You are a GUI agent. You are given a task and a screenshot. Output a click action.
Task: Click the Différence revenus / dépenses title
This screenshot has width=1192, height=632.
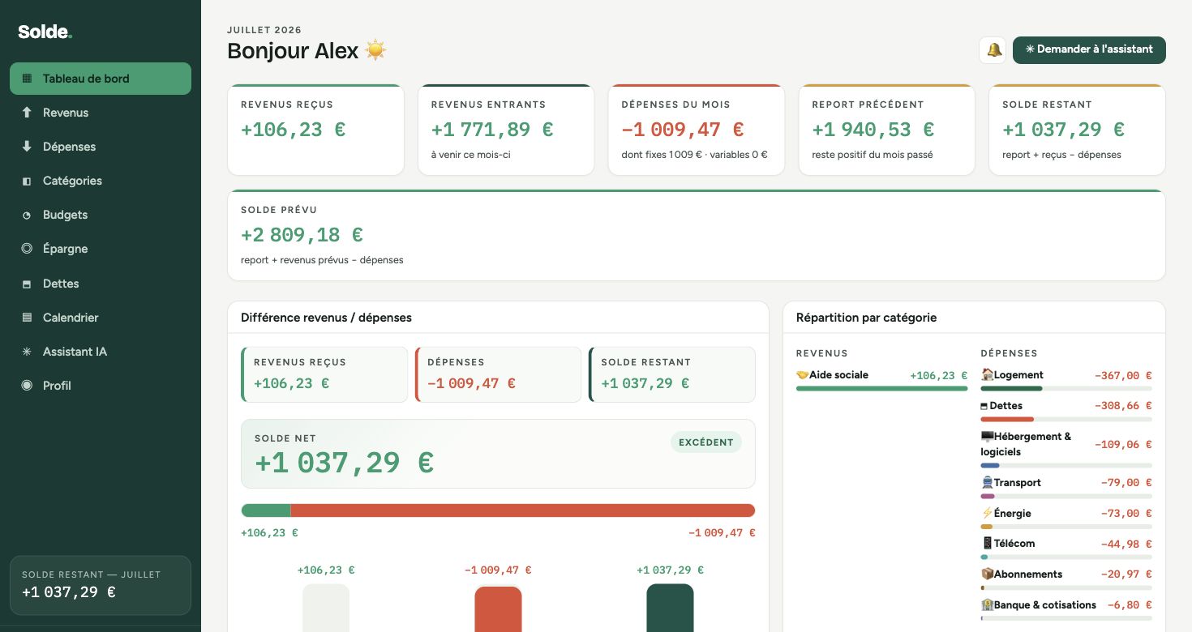pos(326,318)
